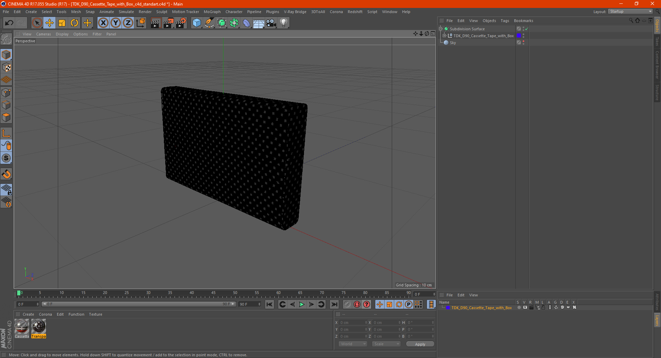The width and height of the screenshot is (661, 358).
Task: Add a Camera object
Action: click(x=271, y=23)
